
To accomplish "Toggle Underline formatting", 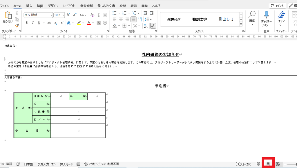I will tap(39, 23).
